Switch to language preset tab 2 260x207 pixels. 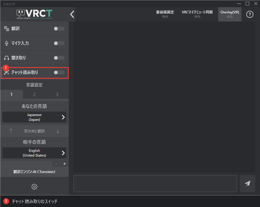point(34,95)
